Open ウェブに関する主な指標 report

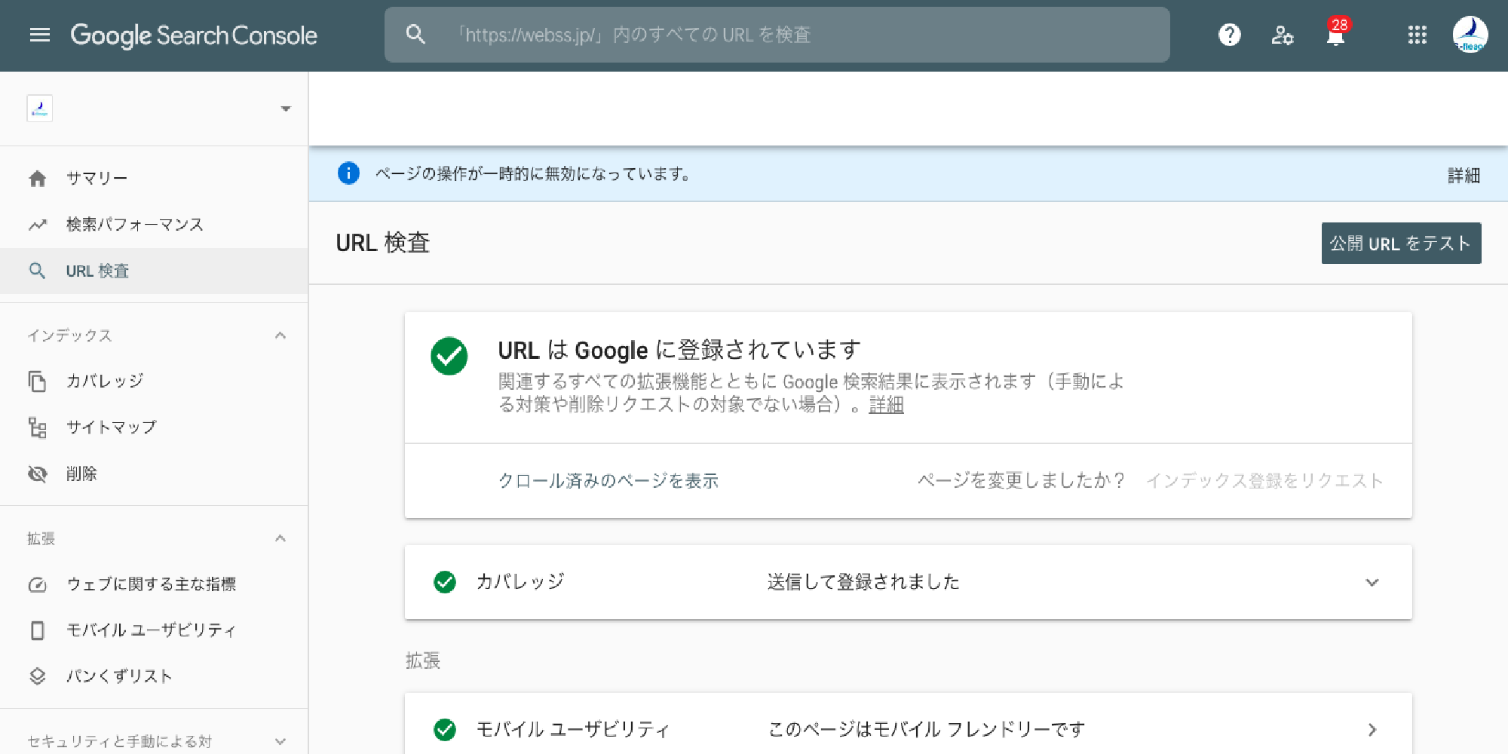coord(152,584)
